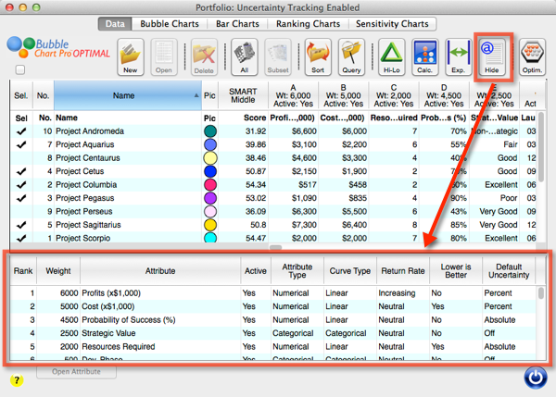This screenshot has width=556, height=397.
Task: Toggle checkbox below Bubble Chart Pro logo
Action: point(19,69)
